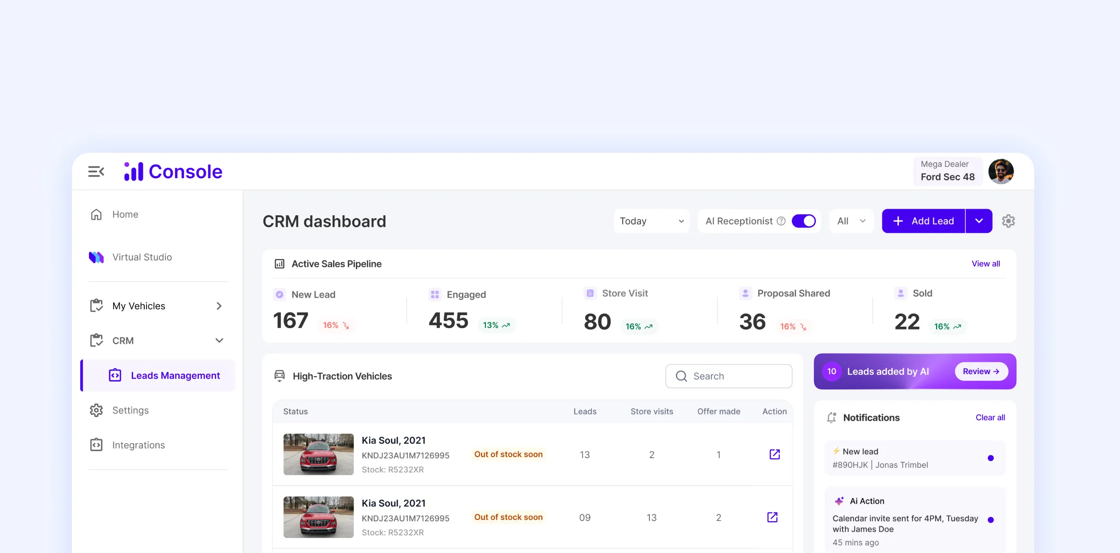Click the user profile avatar
1120x553 pixels.
point(1001,171)
